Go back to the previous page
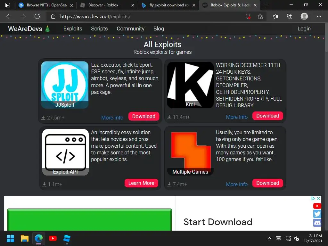Screen dimensions: 328x246 [9, 16]
